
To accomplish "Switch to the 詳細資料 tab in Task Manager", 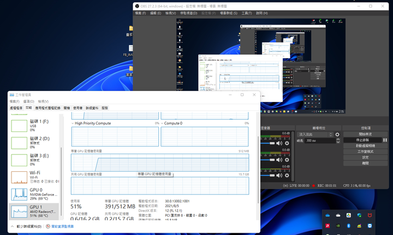I will pos(92,108).
